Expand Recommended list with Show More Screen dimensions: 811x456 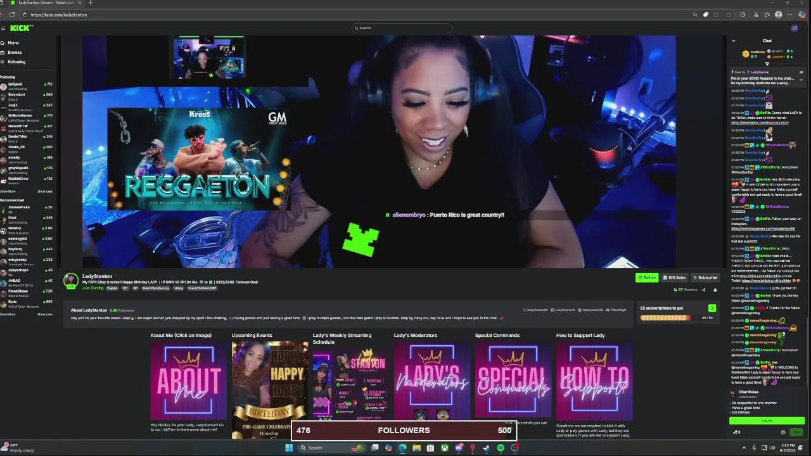[8, 314]
